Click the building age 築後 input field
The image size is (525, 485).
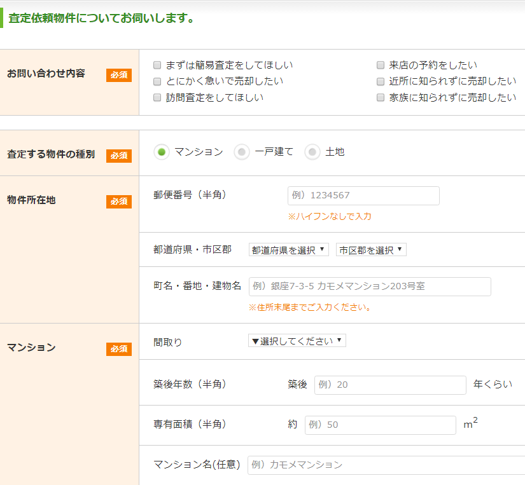pos(389,385)
